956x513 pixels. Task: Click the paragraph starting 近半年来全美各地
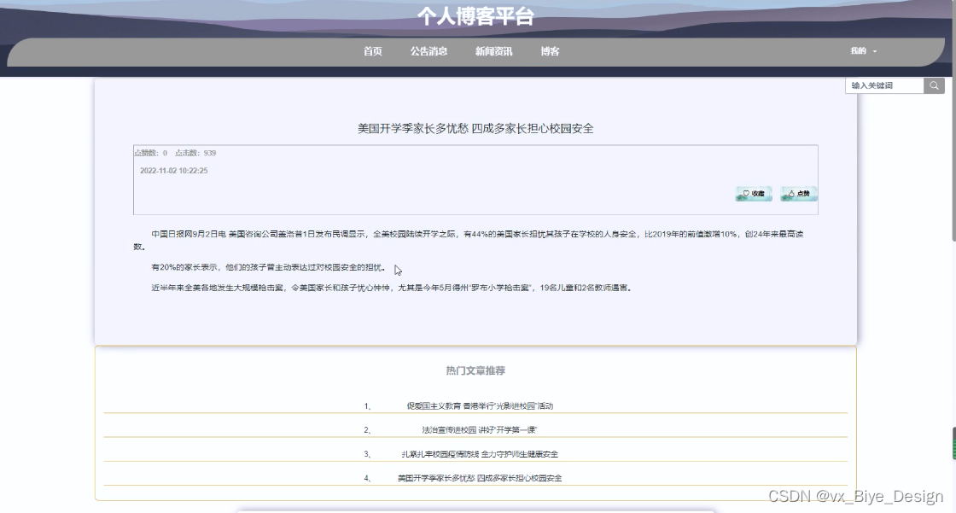pyautogui.click(x=392, y=288)
